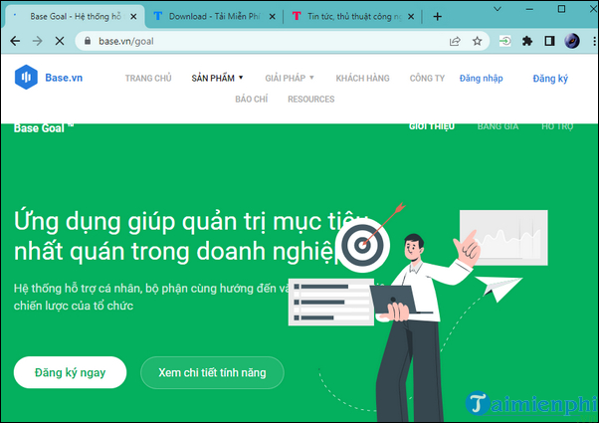Expand the GIẢI PHÁP dropdown
The image size is (599, 423).
coord(290,78)
